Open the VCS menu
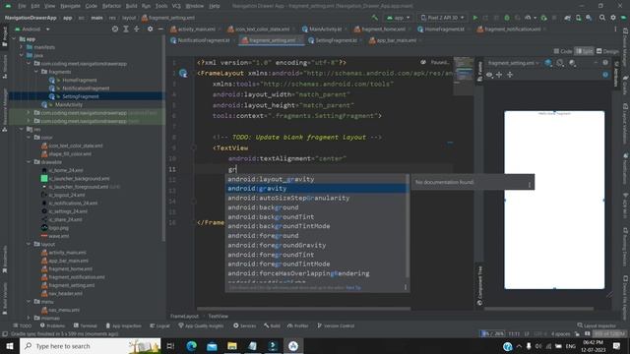 [176, 6]
